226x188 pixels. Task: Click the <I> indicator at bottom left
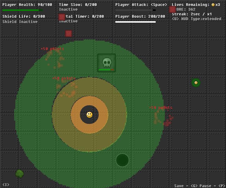(6, 185)
